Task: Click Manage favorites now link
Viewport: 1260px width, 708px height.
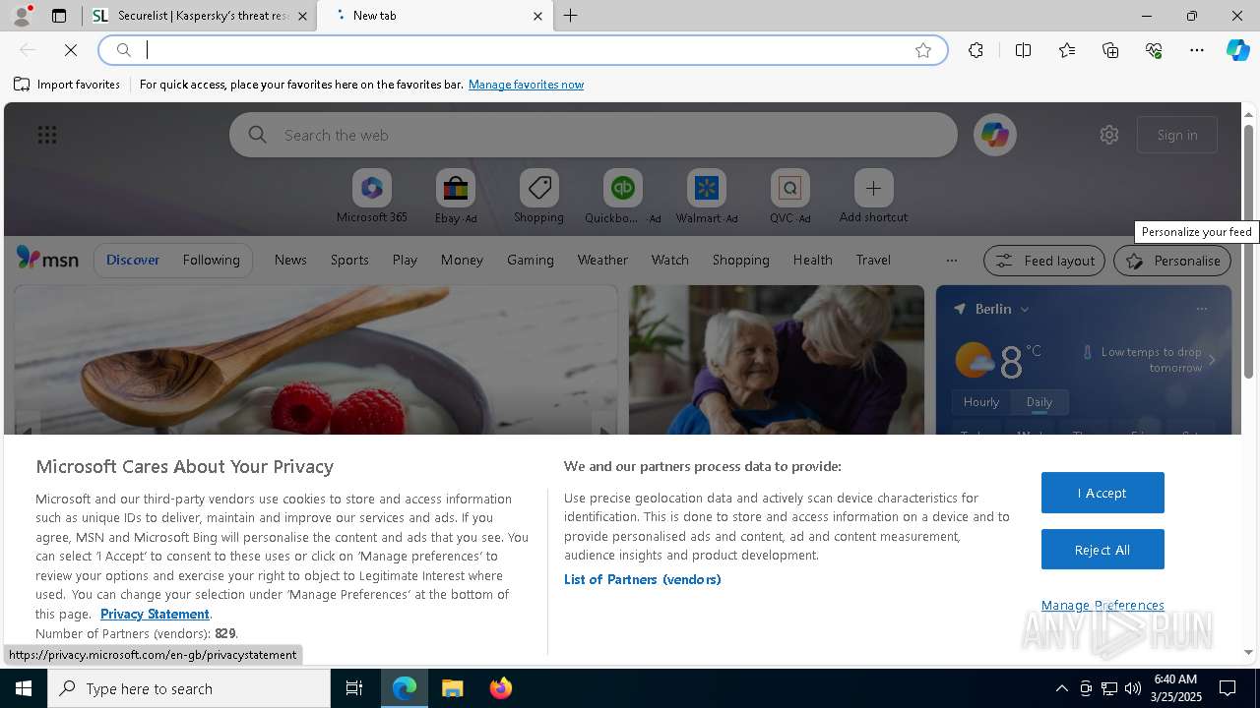Action: point(526,85)
